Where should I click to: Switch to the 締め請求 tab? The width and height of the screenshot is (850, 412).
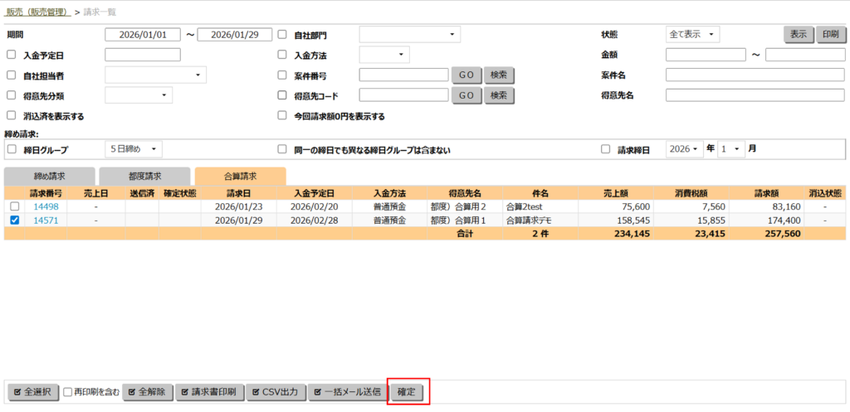click(49, 176)
